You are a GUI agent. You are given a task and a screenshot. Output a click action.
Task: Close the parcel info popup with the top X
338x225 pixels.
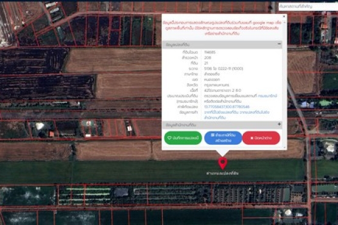point(284,16)
